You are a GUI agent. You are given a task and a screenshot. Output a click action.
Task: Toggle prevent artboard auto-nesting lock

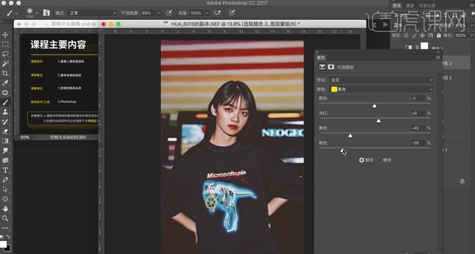click(430, 35)
